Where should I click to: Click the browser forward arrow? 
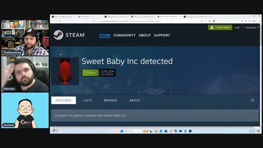point(56,21)
